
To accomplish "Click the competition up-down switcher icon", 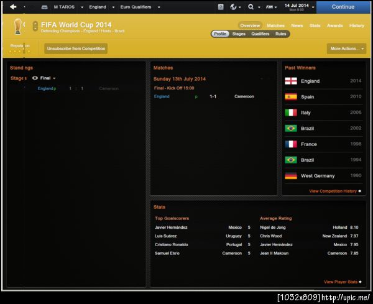I will 35,26.
